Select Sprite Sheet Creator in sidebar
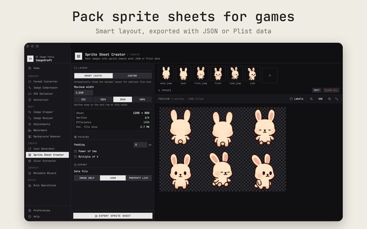367x229 pixels. pos(47,155)
